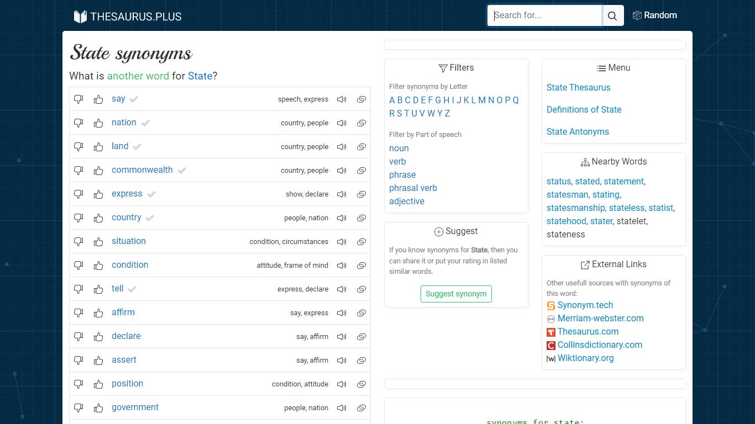The image size is (755, 424).
Task: Open the Merriam-webster.com link
Action: [x=601, y=319]
